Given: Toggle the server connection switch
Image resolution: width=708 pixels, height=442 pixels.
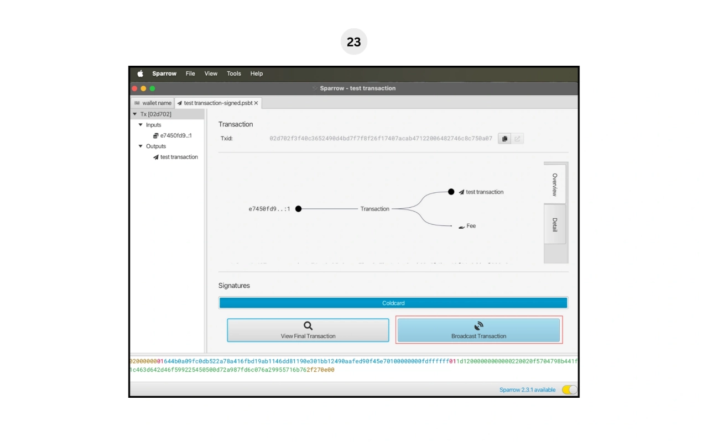Looking at the screenshot, I should coord(570,390).
